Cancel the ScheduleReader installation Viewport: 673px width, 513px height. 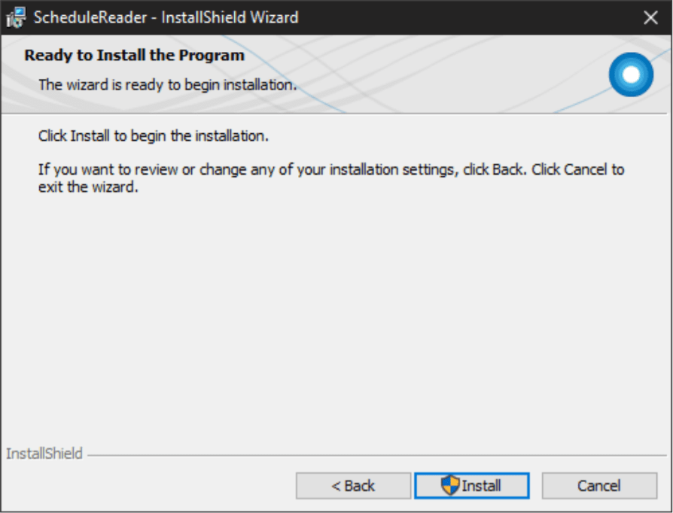[x=599, y=486]
